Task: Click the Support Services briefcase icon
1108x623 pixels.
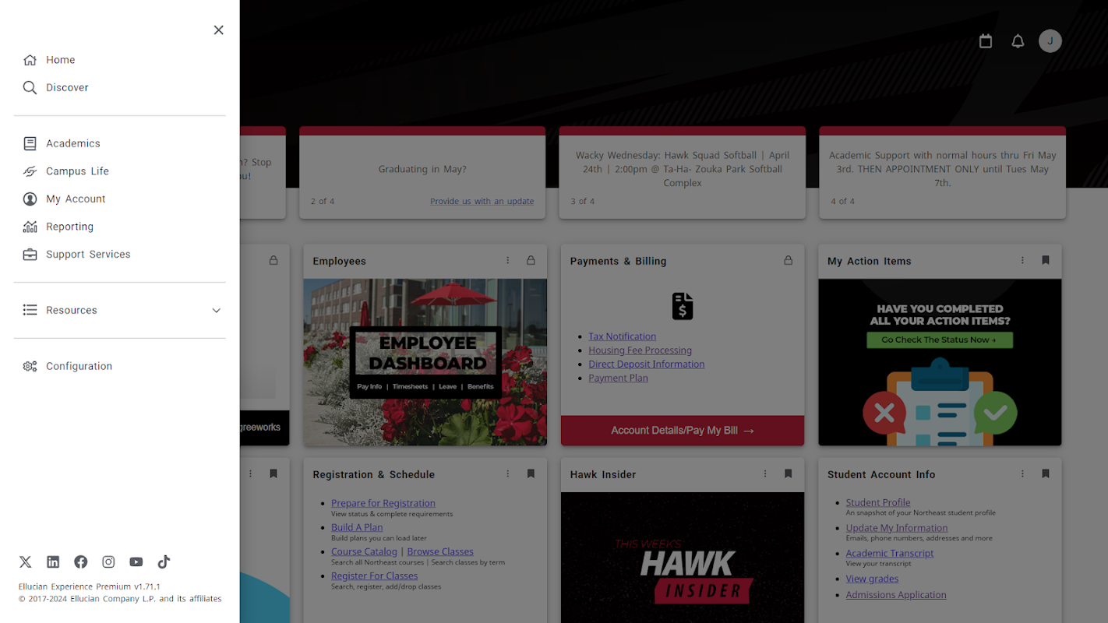Action: coord(30,255)
